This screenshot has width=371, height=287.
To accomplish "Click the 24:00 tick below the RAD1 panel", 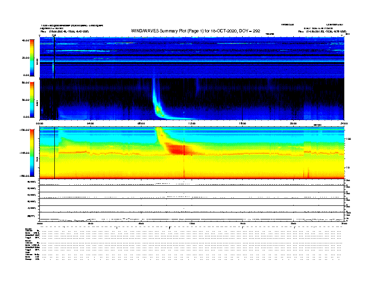I will [344, 123].
